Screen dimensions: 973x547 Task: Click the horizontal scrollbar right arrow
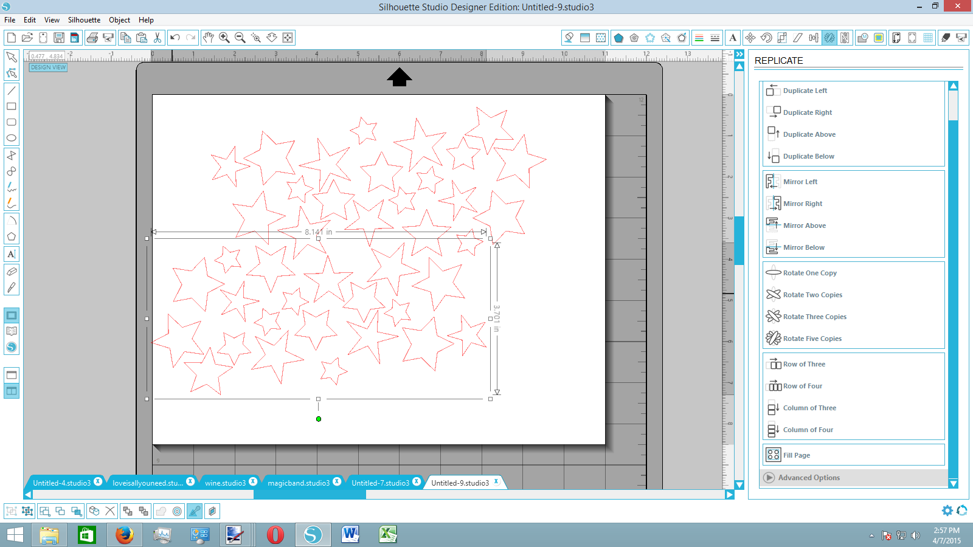(x=730, y=495)
